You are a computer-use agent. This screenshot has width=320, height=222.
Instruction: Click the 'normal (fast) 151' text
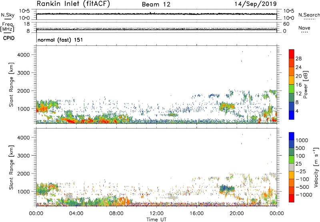click(60, 40)
